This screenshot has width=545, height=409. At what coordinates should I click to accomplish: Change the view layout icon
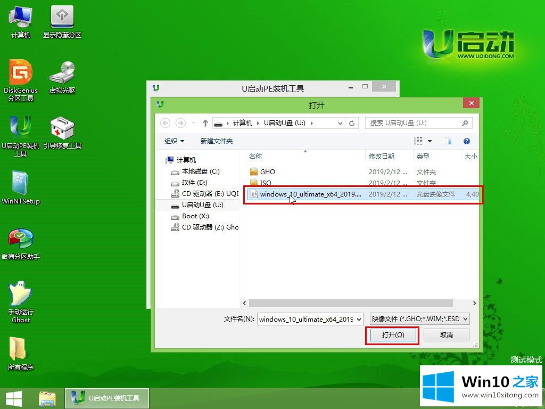(x=418, y=141)
